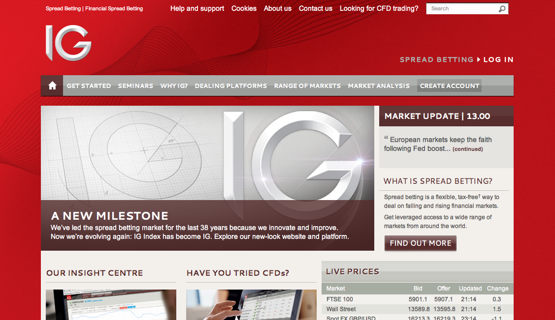Click FTSE 100 bid 5901.1
Viewport: 555px width, 320px height.
click(418, 299)
